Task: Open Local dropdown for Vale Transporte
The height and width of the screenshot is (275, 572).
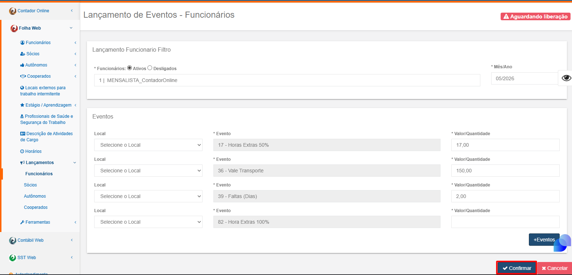Action: click(149, 171)
